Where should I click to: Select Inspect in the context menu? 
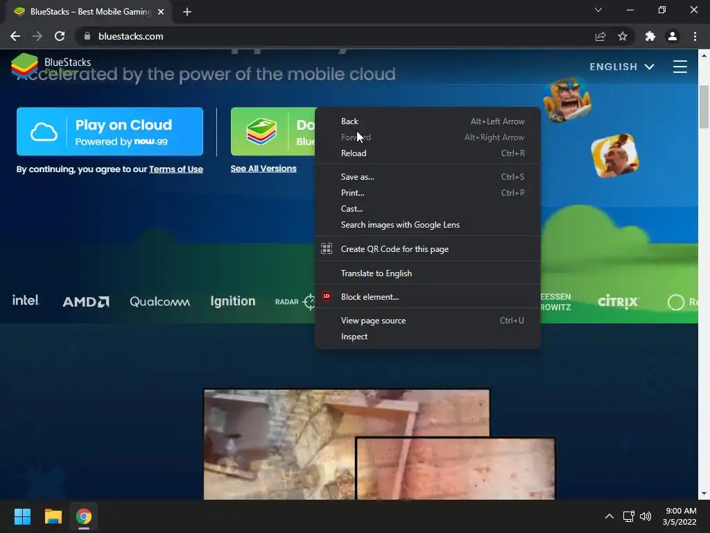[x=427, y=337]
